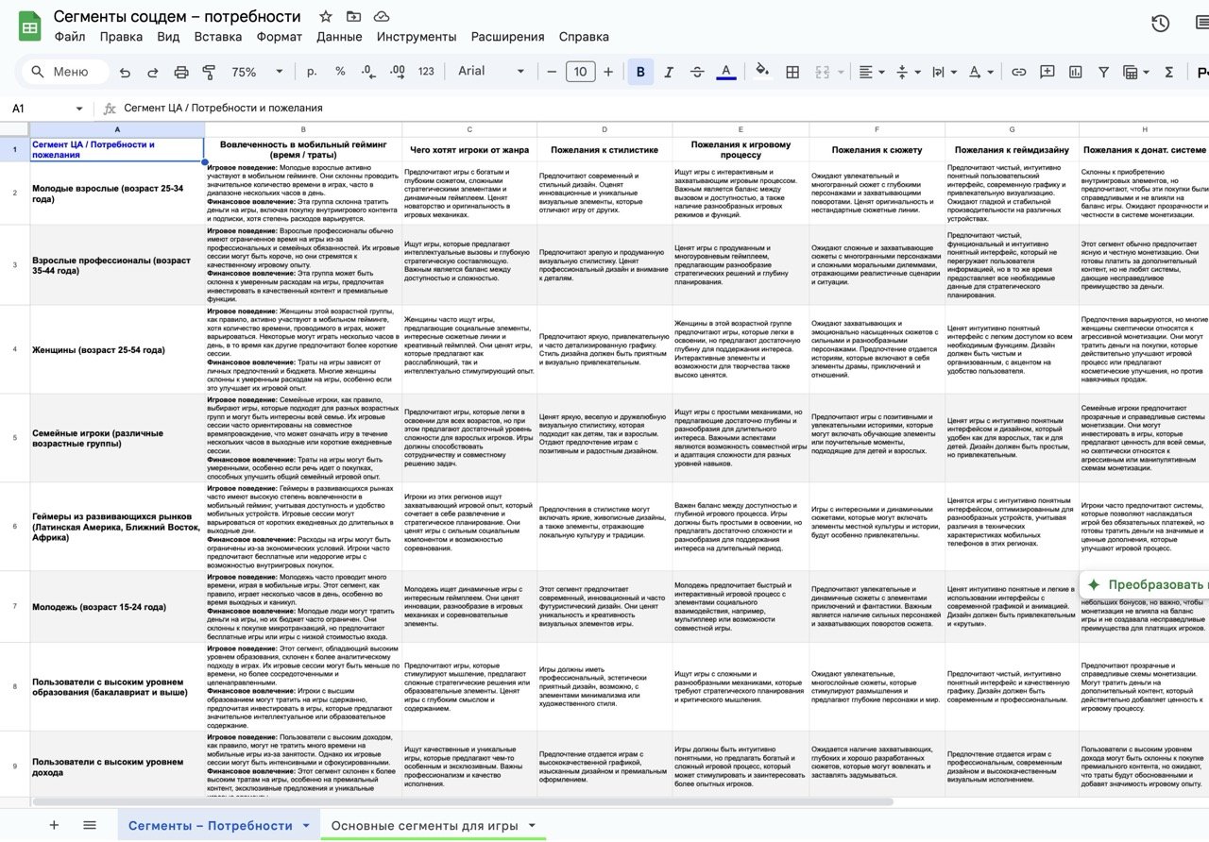1209x842 pixels.
Task: Select header cell Пожелания к сюжету
Action: coord(877,149)
